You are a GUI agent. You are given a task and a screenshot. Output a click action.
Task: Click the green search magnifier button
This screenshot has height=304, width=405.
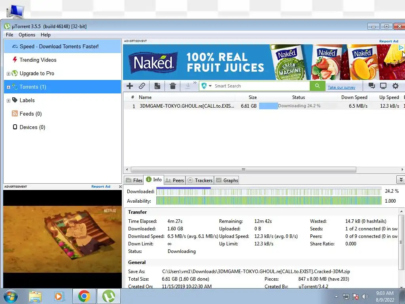tap(317, 86)
